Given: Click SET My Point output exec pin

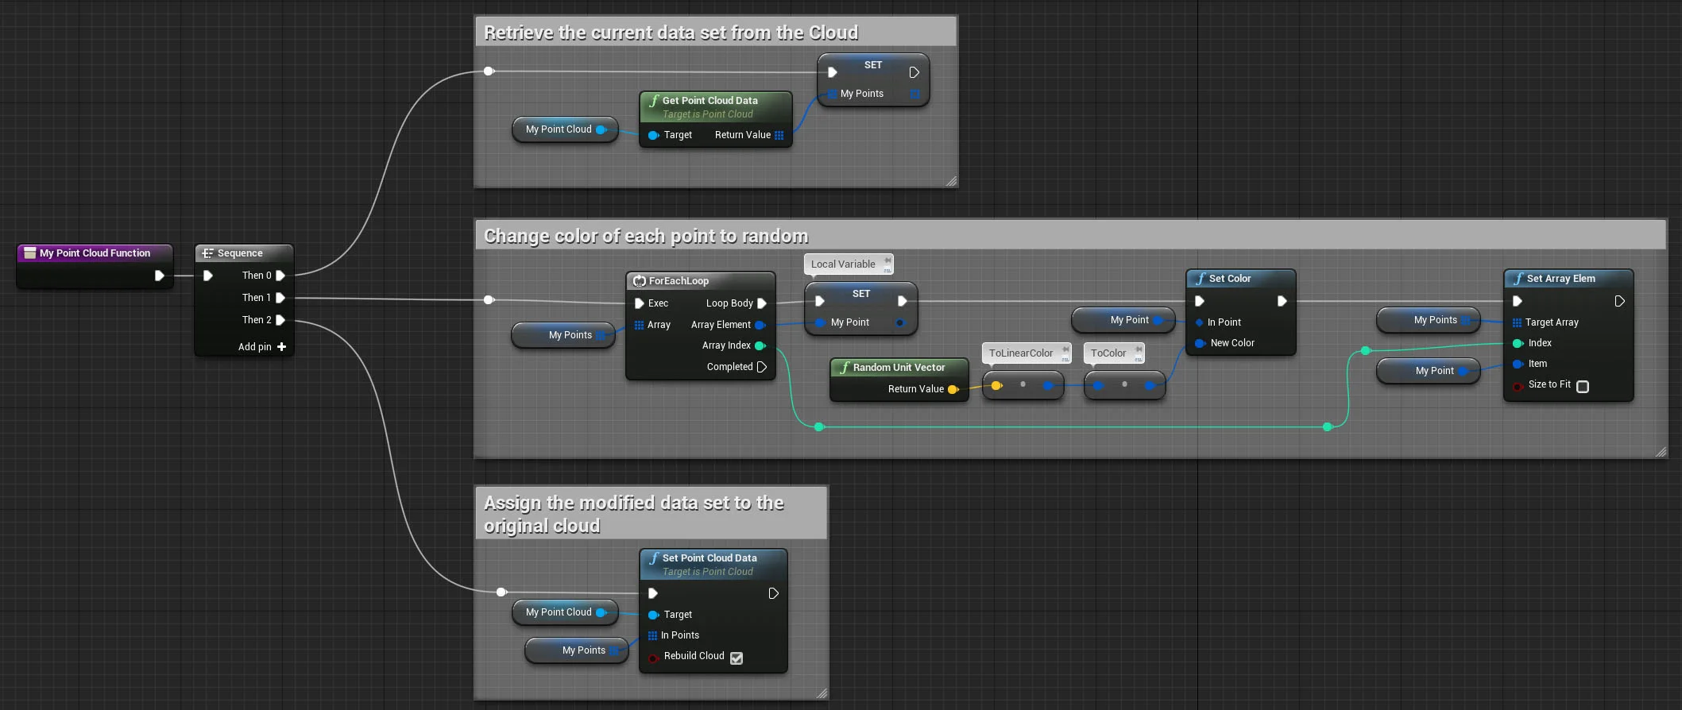Looking at the screenshot, I should pyautogui.click(x=902, y=301).
